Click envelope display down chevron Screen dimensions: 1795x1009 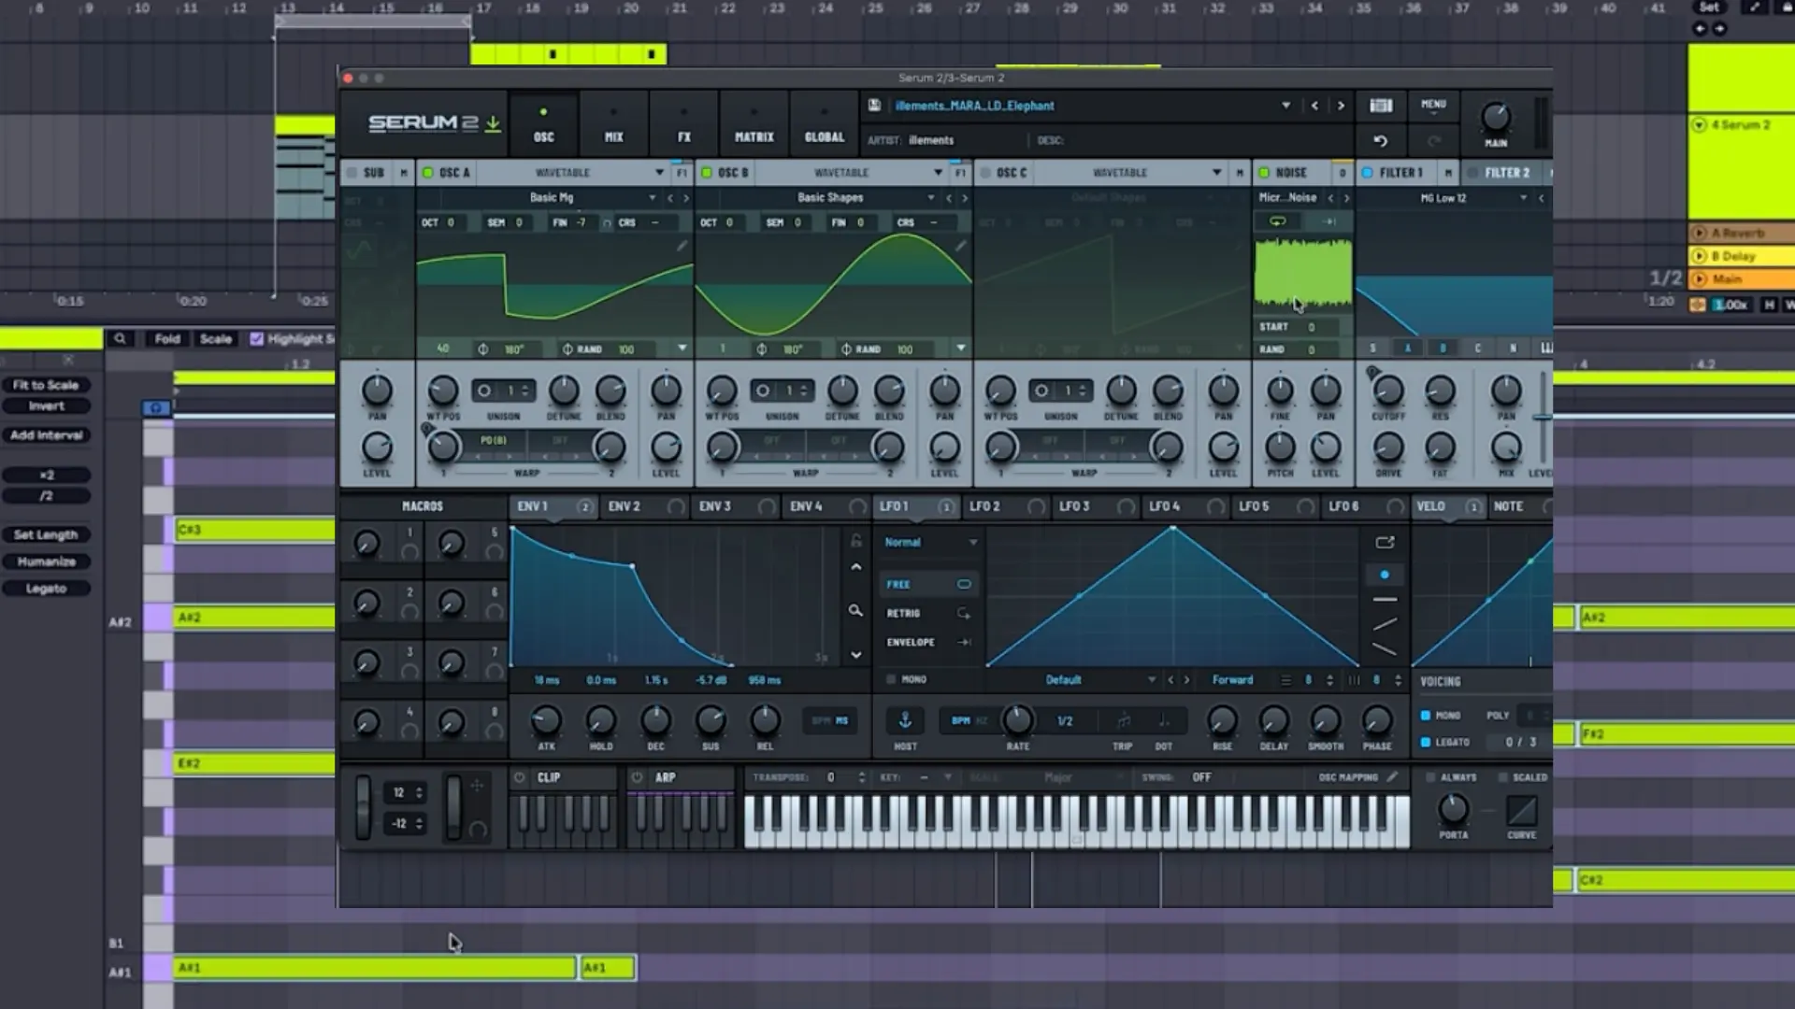[x=855, y=655]
